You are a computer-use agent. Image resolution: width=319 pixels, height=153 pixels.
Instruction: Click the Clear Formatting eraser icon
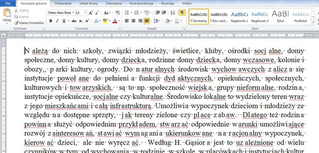point(117,13)
